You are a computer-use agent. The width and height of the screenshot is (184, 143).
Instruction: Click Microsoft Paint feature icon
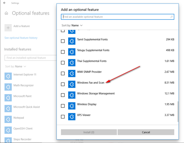click(x=8, y=98)
